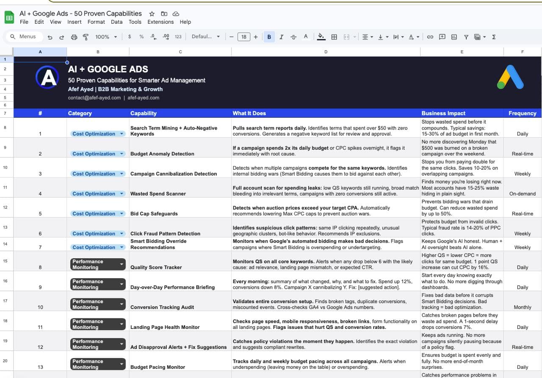Open the Edit menu
The image size is (542, 378).
[x=39, y=22]
